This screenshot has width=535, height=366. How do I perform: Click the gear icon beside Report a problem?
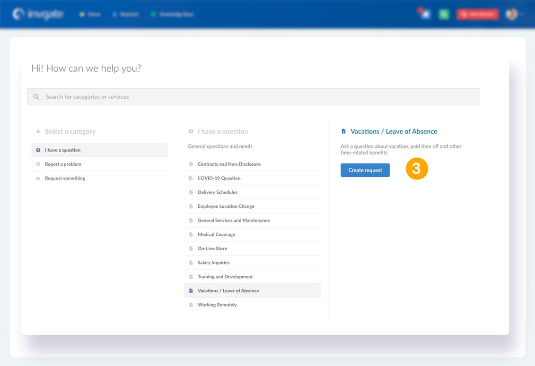point(37,164)
